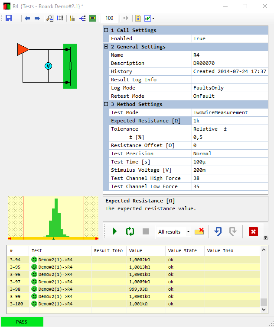This screenshot has height=327, width=274.
Task: Select result row 3-100 with 1,001kΩ
Action: [134, 304]
